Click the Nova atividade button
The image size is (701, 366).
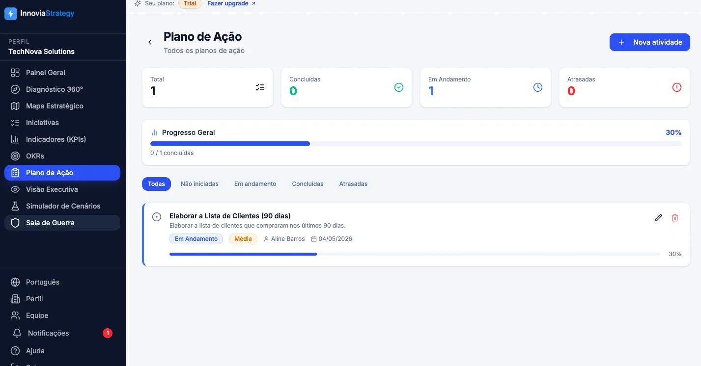coord(650,42)
